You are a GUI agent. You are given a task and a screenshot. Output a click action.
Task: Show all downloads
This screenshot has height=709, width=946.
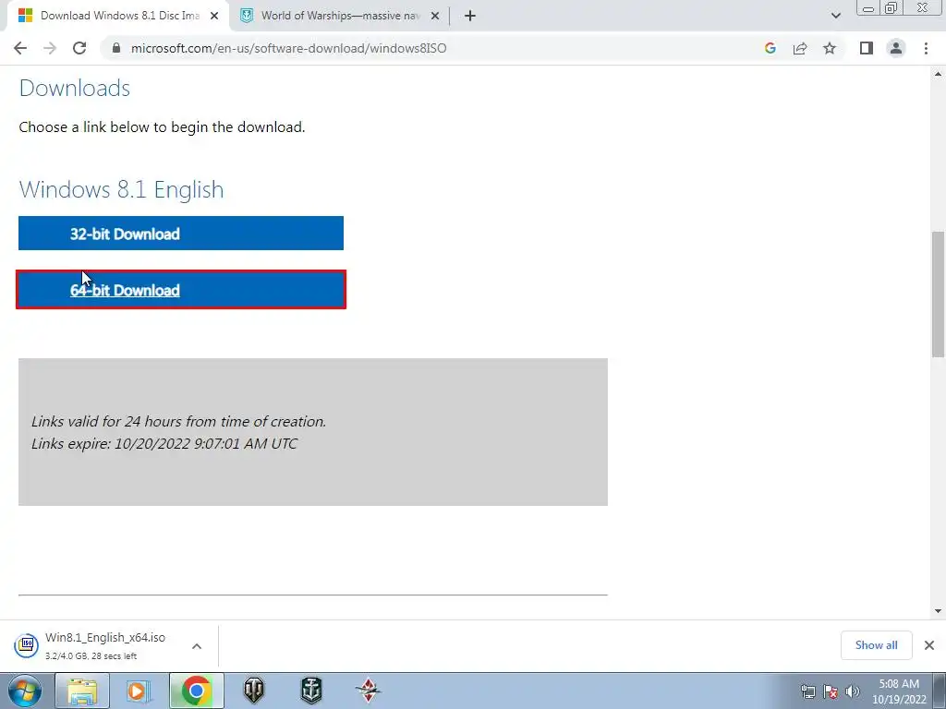click(x=876, y=645)
